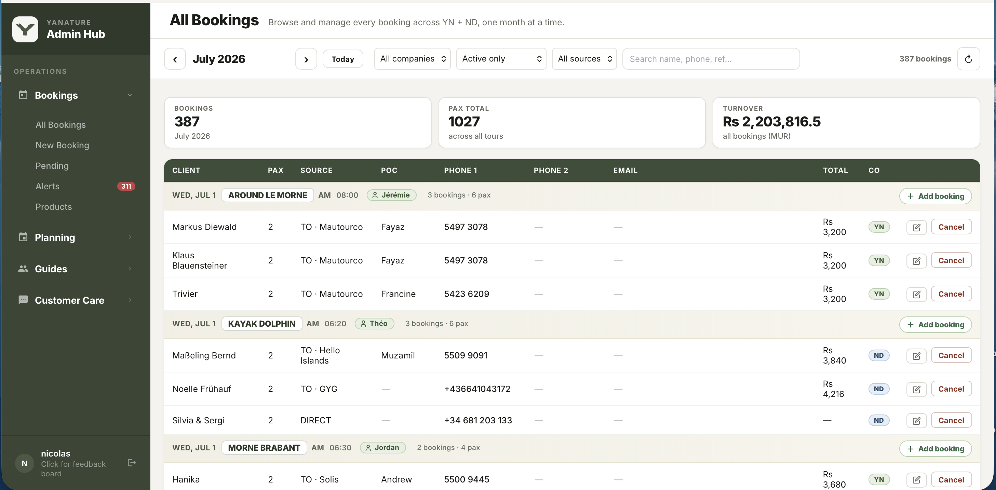Edit Noelle Frühauf booking pencil icon

pos(916,389)
